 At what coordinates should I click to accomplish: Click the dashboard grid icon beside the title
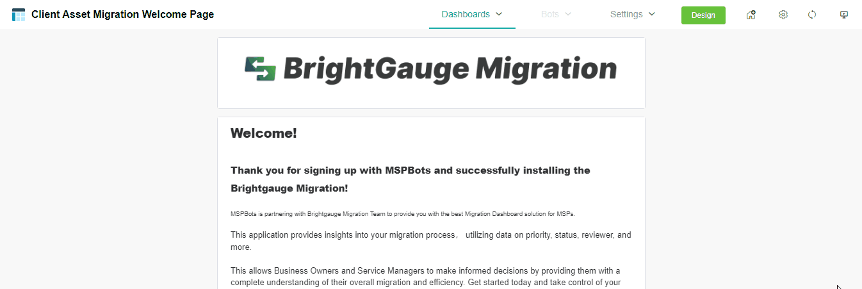coord(19,15)
